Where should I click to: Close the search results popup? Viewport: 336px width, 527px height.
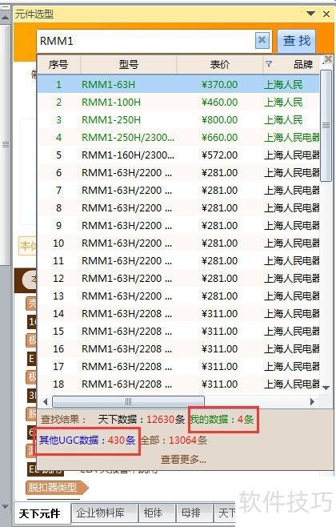click(x=328, y=59)
